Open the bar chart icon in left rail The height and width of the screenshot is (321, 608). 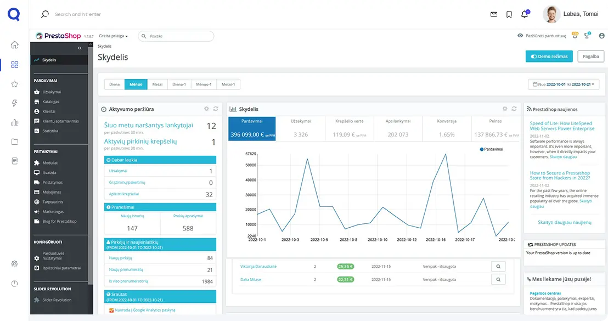(14, 122)
